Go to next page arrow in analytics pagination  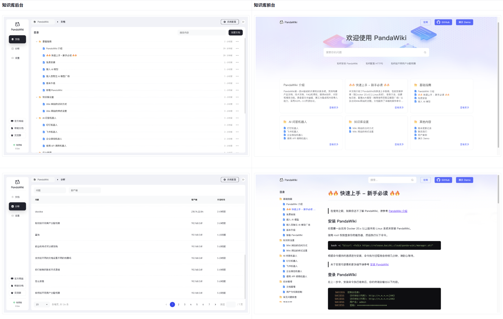pyautogui.click(x=215, y=304)
